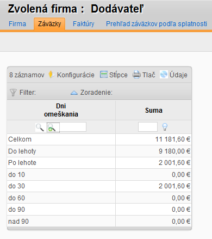Click the do 30 row amount
The height and width of the screenshot is (239, 212).
pos(174,186)
